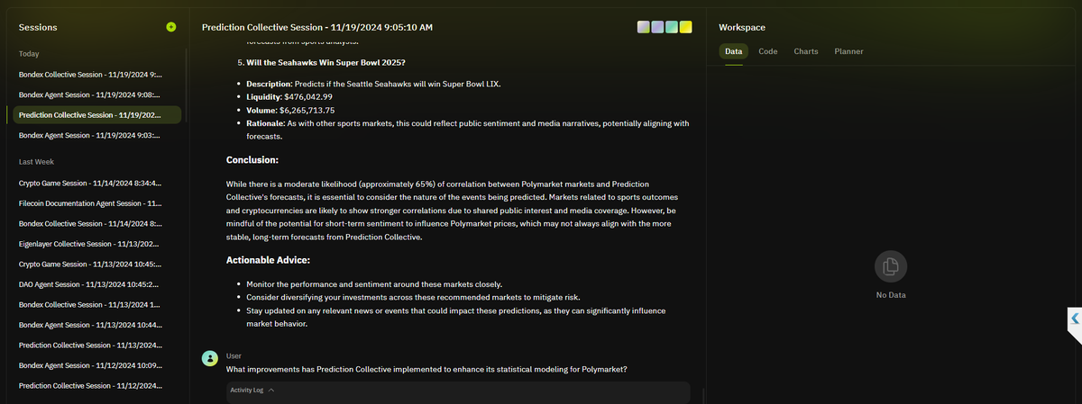This screenshot has width=1082, height=404.
Task: Click the bullet about diversifying your investments
Action: click(x=413, y=297)
